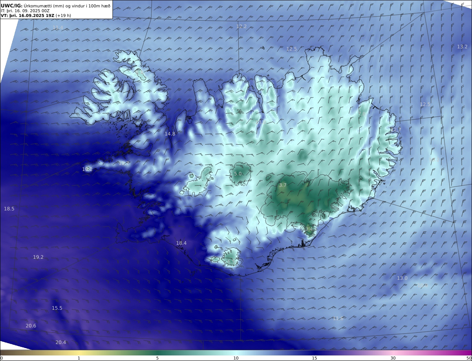
Task: Click the map value 14.8
Action: click(170, 134)
